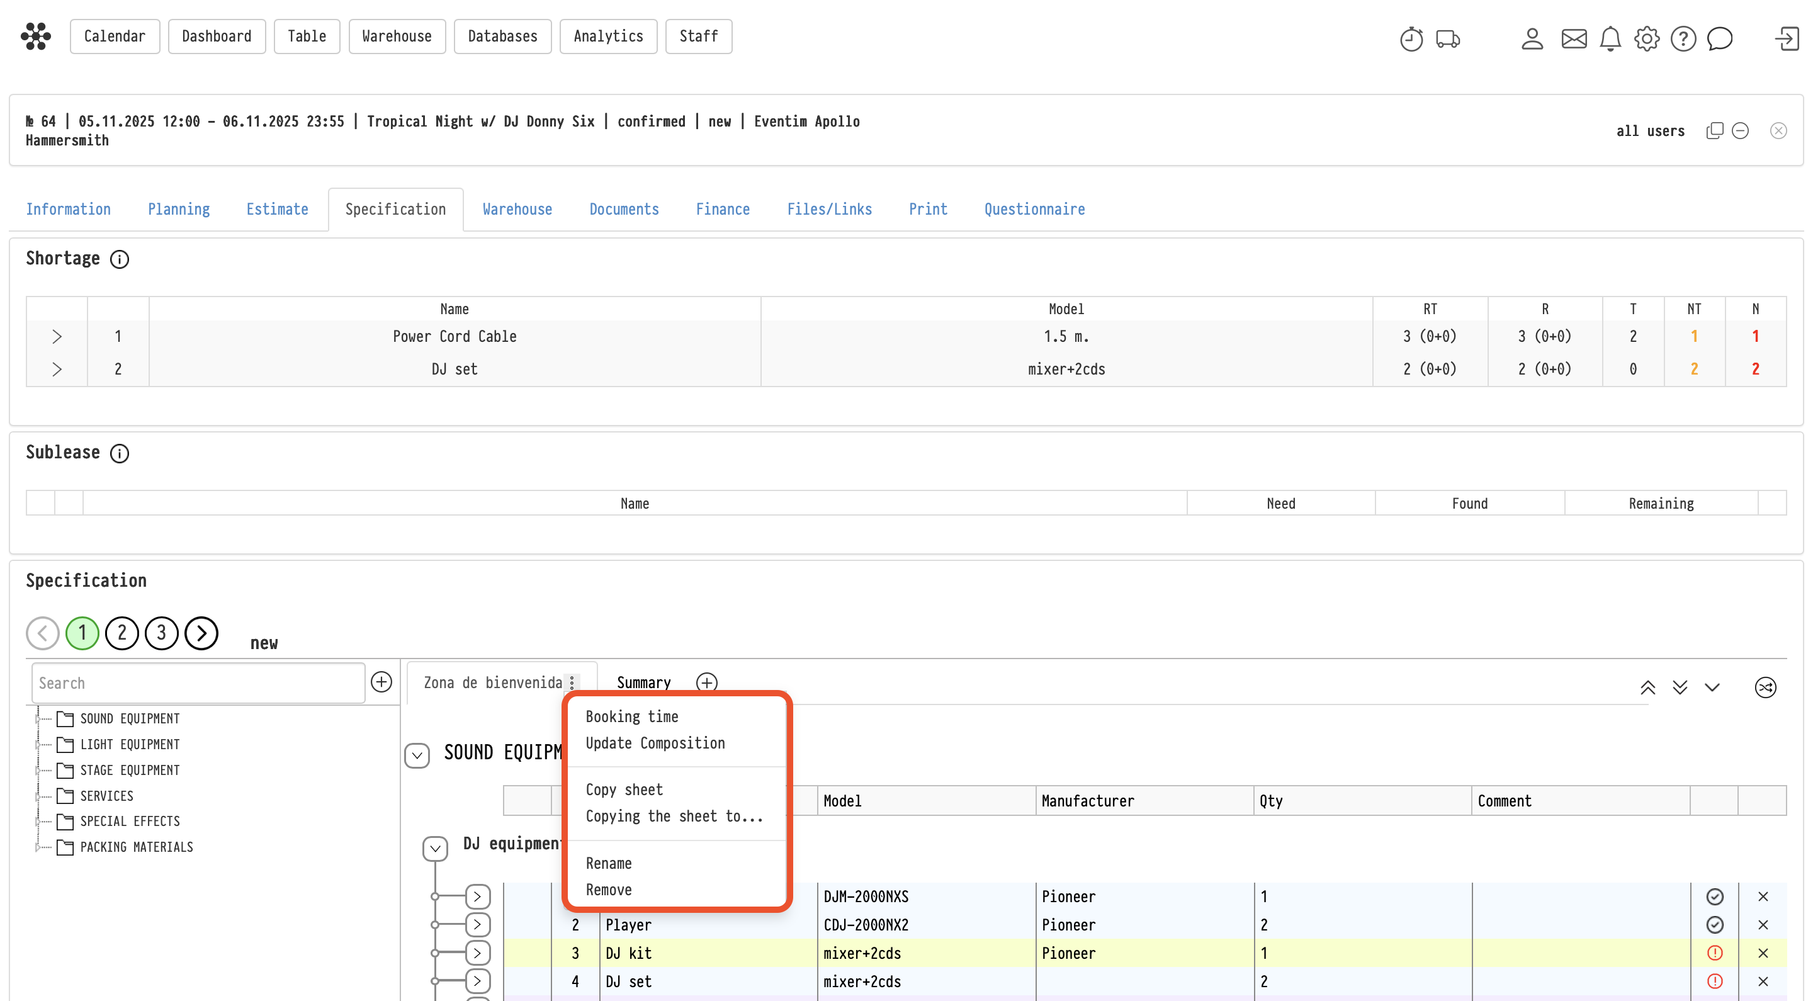Expand the Power Cord Cable shortage row

pyautogui.click(x=57, y=336)
